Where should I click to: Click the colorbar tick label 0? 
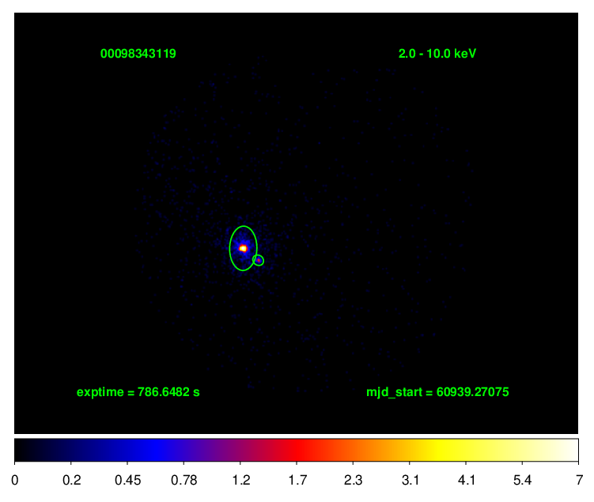[15, 480]
